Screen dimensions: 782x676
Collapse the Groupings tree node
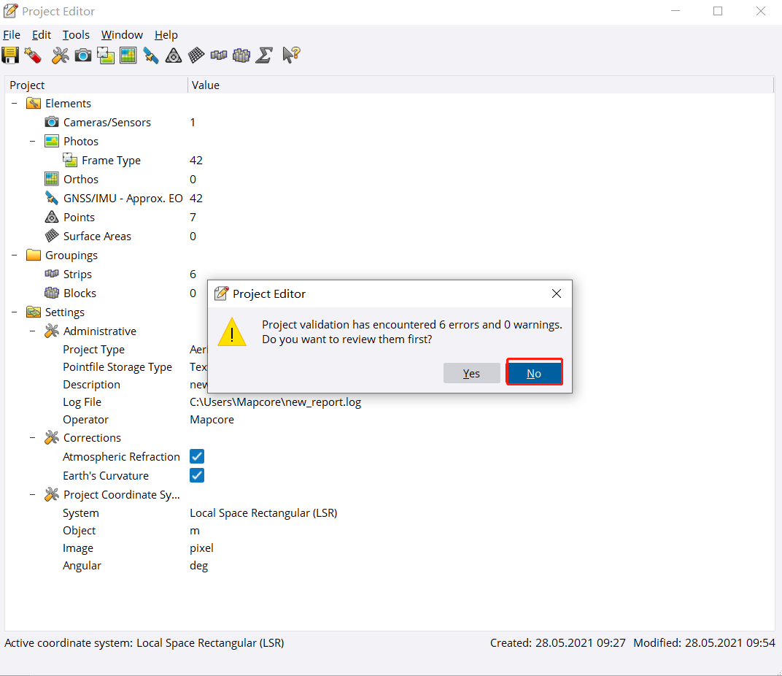click(x=15, y=256)
